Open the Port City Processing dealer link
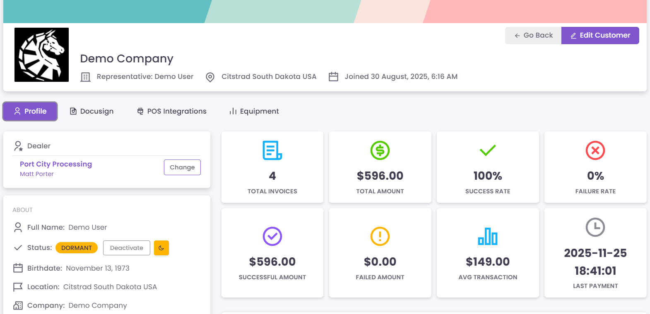The height and width of the screenshot is (314, 650). [56, 164]
